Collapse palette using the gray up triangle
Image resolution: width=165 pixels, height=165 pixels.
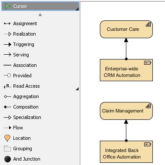40,14
